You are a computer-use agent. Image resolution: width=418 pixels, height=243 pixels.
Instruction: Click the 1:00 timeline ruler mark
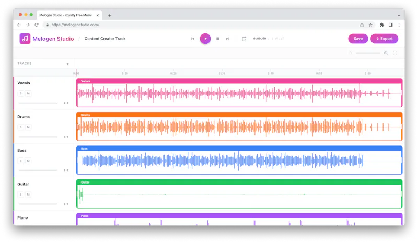368,73
